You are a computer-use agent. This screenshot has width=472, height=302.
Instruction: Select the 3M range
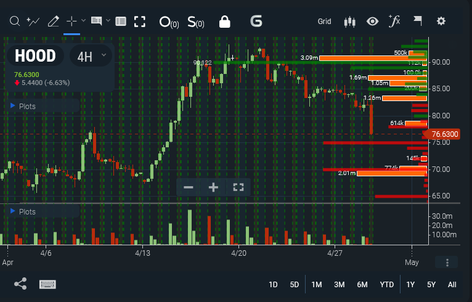340,285
